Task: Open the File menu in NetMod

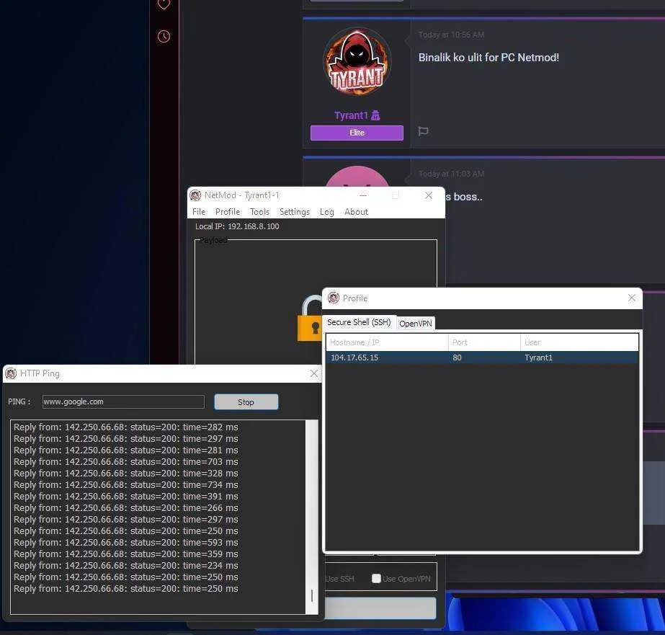Action: pos(199,212)
